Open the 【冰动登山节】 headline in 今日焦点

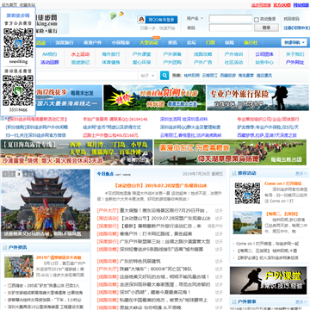[x=160, y=185]
